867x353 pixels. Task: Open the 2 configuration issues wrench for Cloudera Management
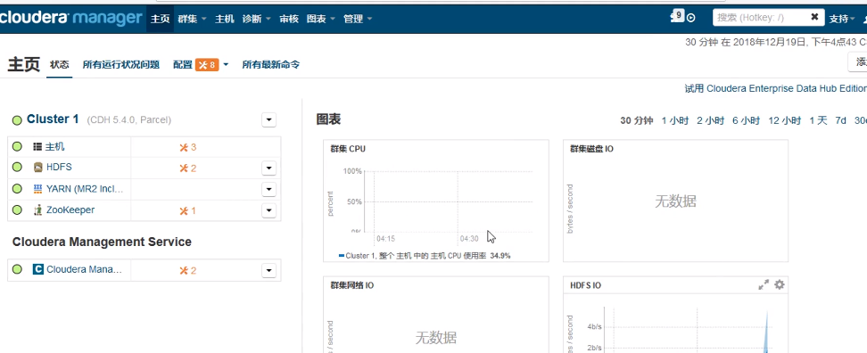point(188,270)
